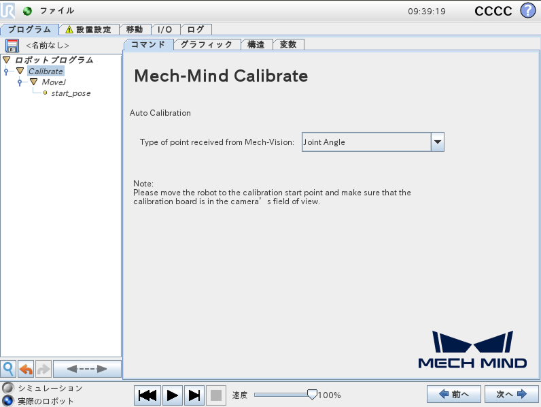Image resolution: width=541 pixels, height=407 pixels.
Task: Click the speed slider handle
Action: coord(312,395)
